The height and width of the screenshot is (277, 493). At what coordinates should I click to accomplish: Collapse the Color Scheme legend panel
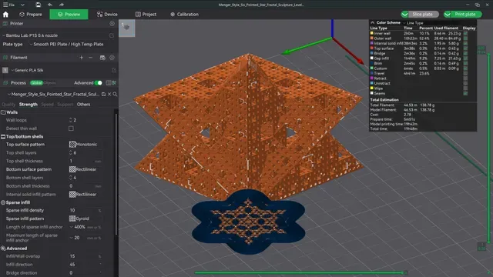pyautogui.click(x=372, y=22)
